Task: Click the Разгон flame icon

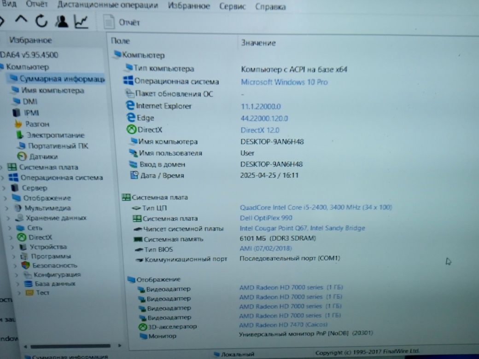Action: pyautogui.click(x=18, y=124)
